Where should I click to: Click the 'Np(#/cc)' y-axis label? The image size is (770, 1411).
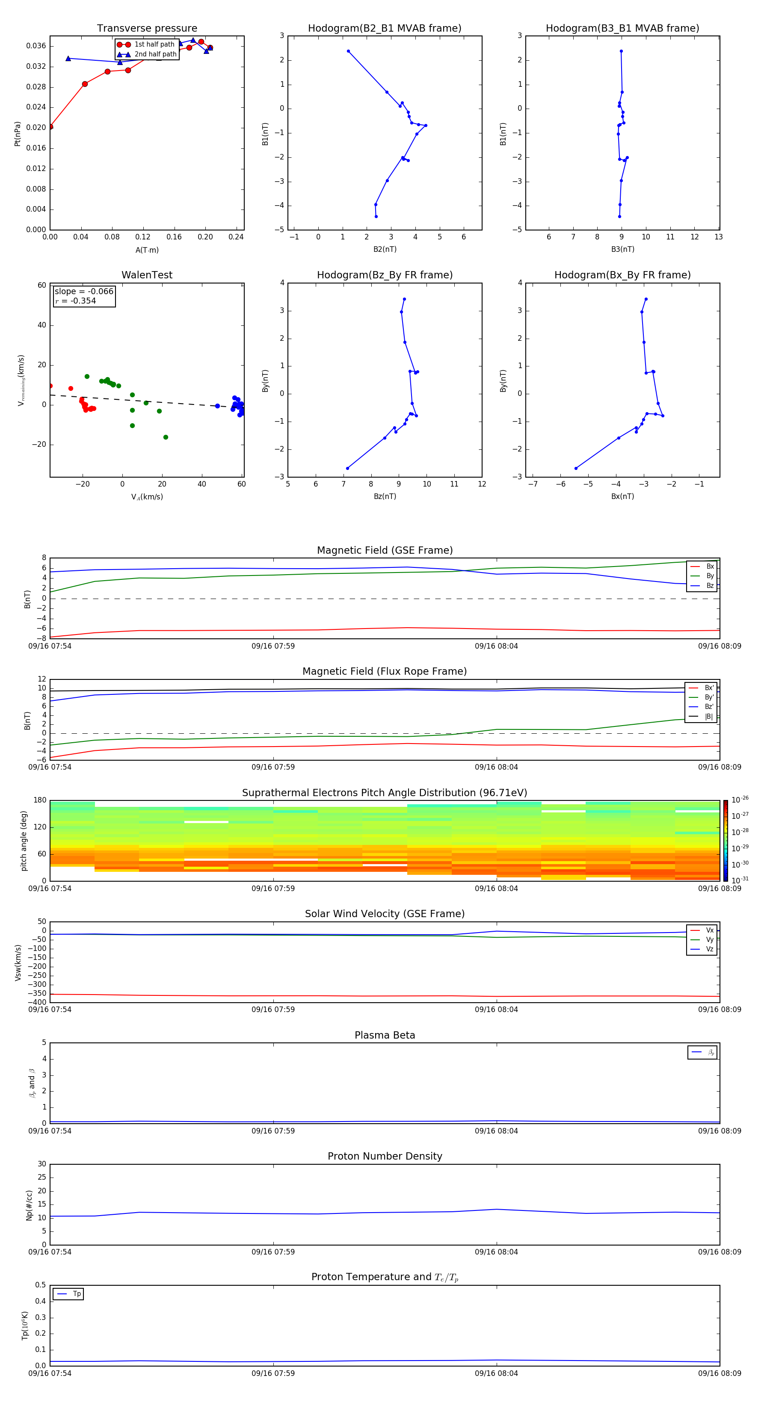click(29, 1205)
